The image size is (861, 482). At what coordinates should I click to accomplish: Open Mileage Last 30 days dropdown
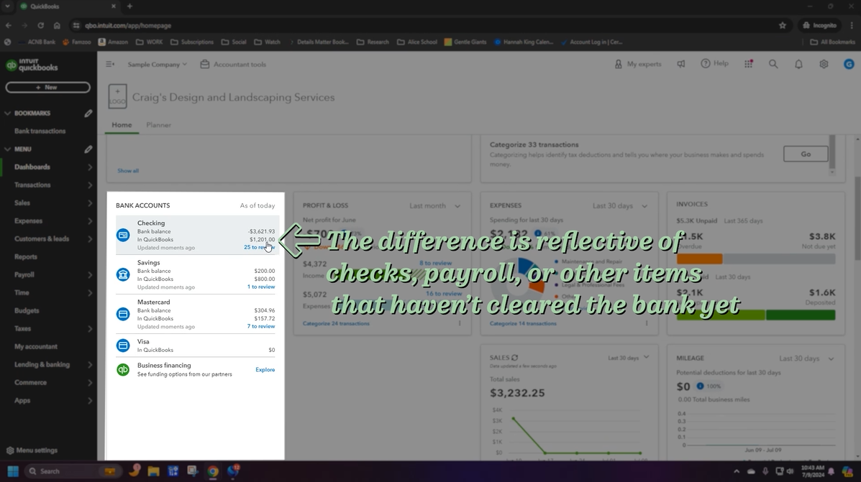click(x=806, y=358)
